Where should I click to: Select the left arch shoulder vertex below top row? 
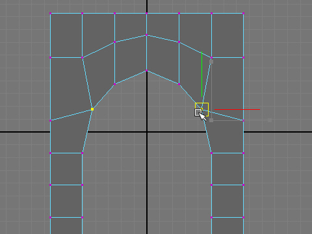click(x=83, y=58)
